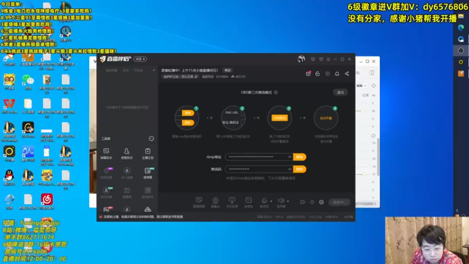Expand speaker options arrow
469x264 pixels.
pyautogui.click(x=288, y=201)
